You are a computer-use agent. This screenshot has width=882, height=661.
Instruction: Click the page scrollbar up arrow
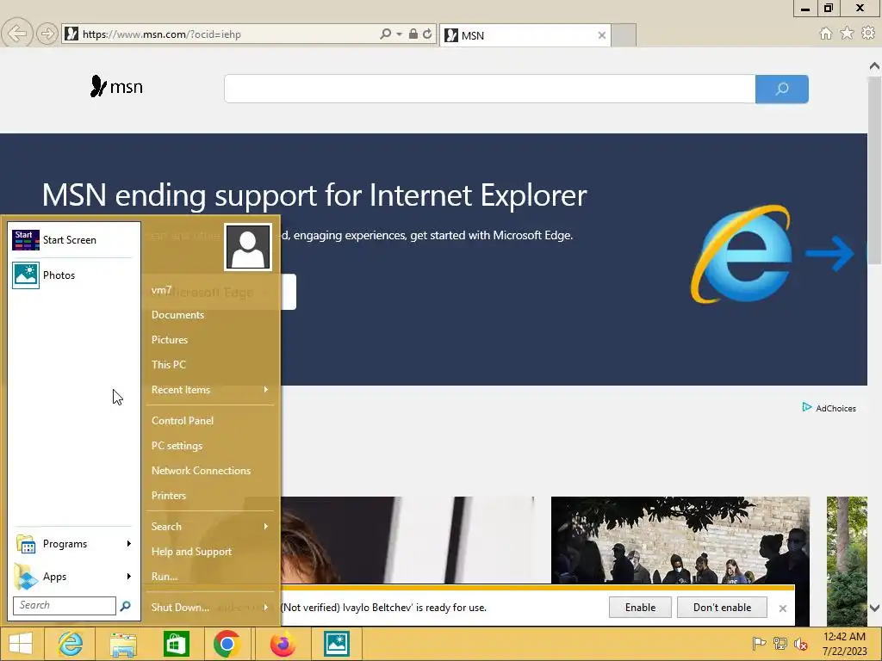click(875, 66)
